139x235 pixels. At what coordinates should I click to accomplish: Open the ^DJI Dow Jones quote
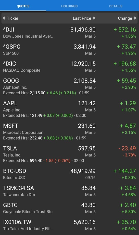coord(69,33)
